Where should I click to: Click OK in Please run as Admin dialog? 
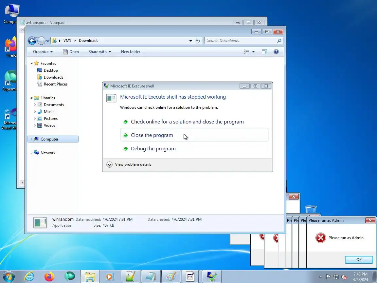359,260
